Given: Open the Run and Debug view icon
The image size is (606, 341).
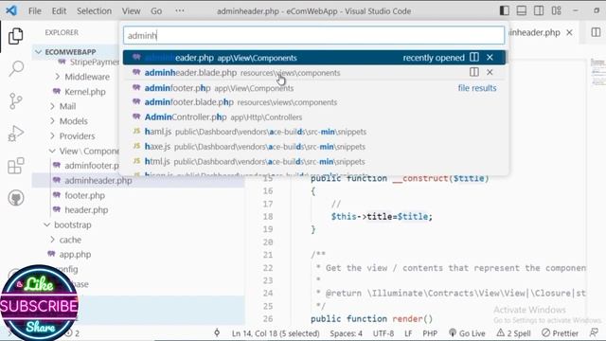Looking at the screenshot, I should (16, 134).
